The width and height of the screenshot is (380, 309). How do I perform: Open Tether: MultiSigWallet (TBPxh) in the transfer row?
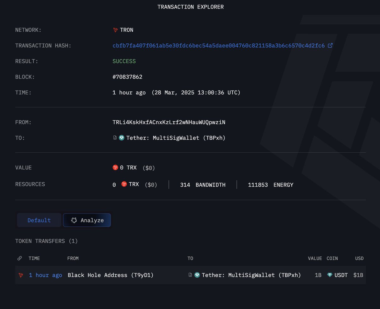(251, 275)
